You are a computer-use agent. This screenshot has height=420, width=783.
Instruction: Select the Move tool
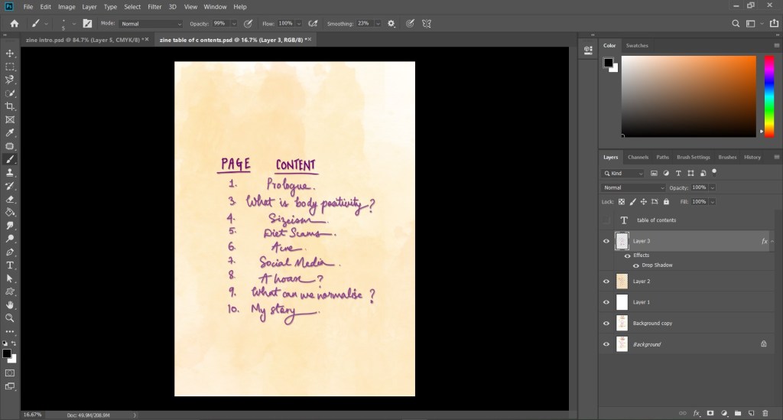(10, 54)
